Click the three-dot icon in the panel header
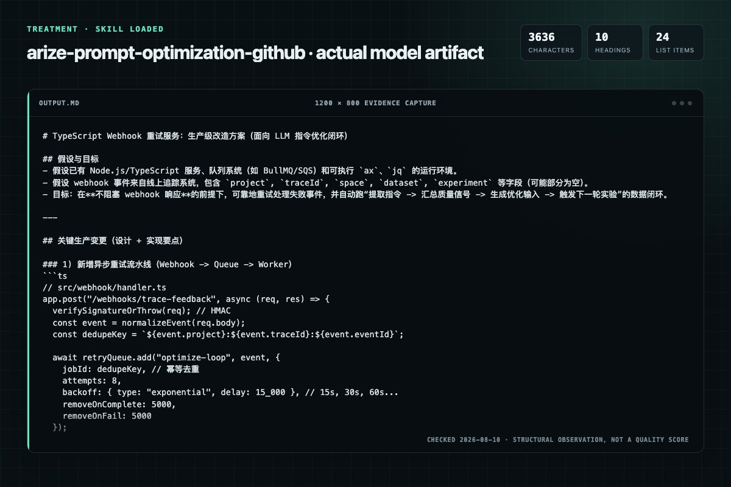The image size is (731, 487). click(682, 103)
